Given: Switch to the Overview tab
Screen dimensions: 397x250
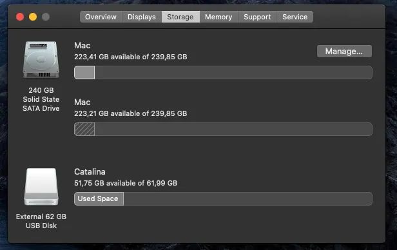Looking at the screenshot, I should [x=101, y=17].
